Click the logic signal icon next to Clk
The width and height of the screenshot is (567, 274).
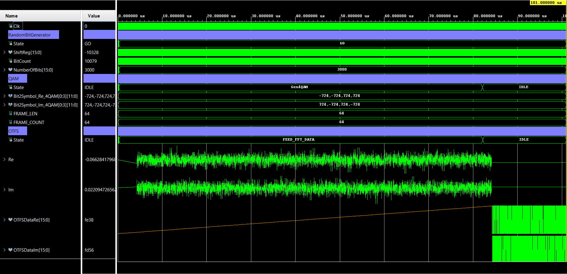(10, 26)
